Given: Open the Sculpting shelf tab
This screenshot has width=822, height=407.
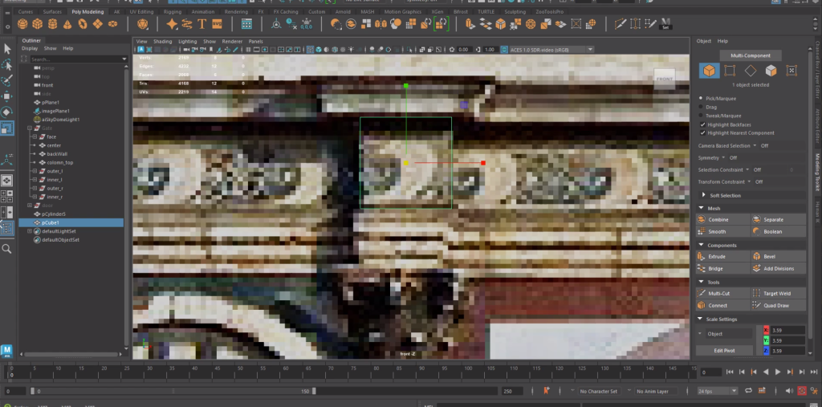Looking at the screenshot, I should (x=515, y=11).
